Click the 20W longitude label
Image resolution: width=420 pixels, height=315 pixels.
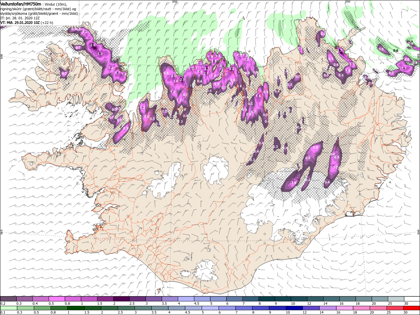175,1
